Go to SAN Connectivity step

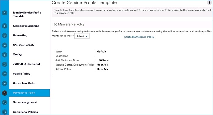(x=24, y=45)
